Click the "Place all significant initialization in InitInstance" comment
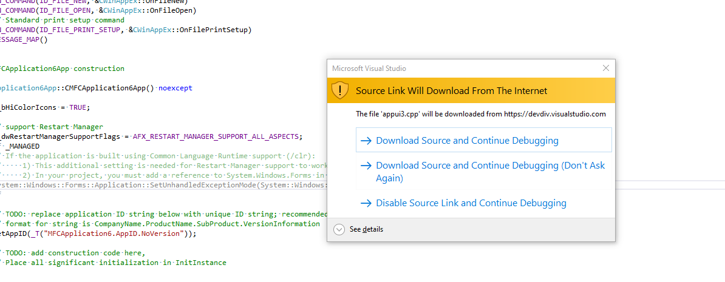Screen dimensions: 725x282 [116, 263]
